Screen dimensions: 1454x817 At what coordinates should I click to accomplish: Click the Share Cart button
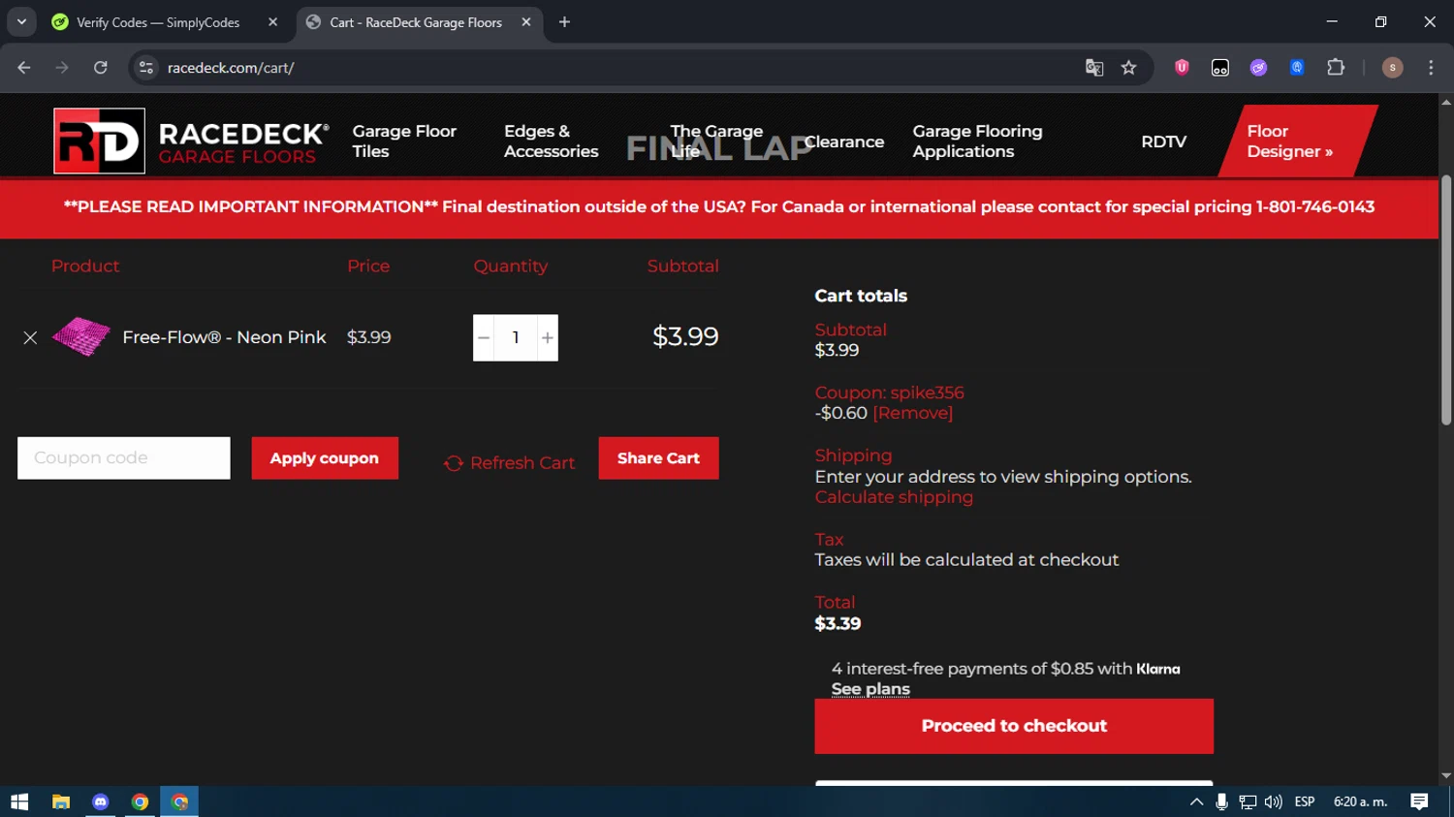pyautogui.click(x=658, y=457)
